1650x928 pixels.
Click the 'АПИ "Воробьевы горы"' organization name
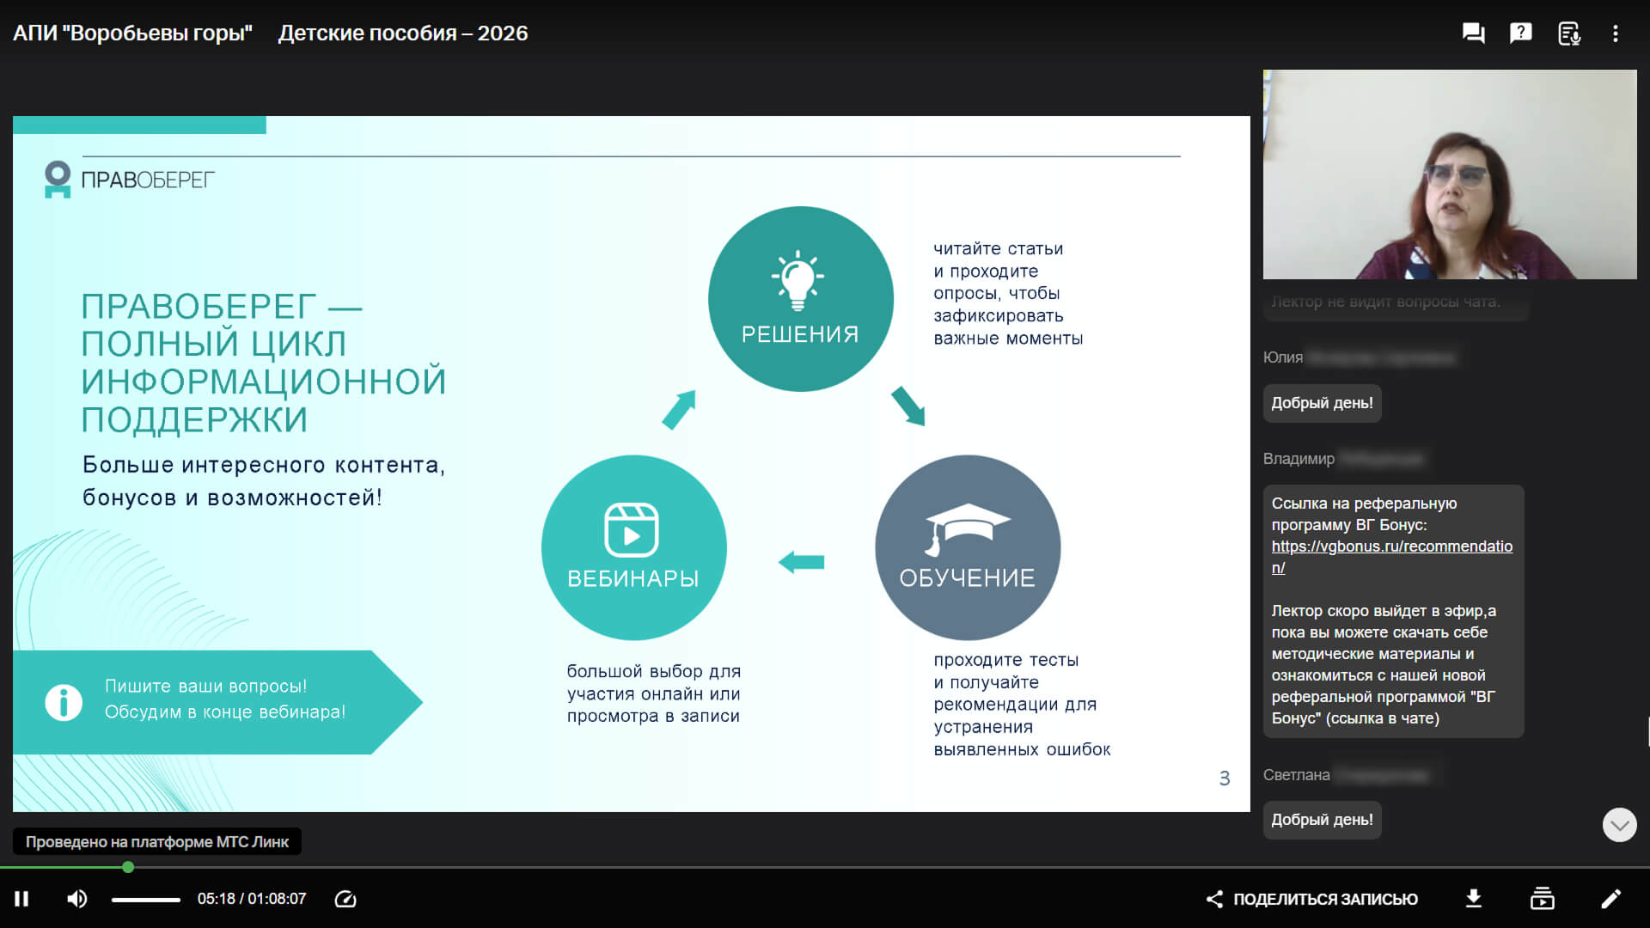coord(132,34)
